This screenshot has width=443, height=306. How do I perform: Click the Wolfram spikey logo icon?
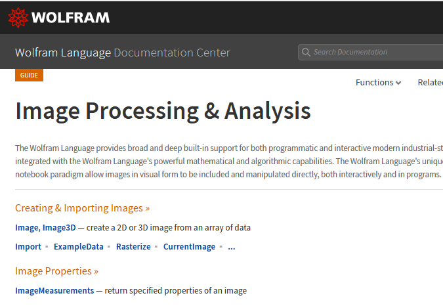18,18
